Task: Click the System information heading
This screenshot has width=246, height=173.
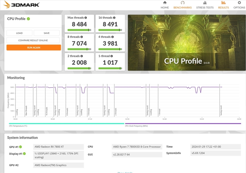Action: 22,138
